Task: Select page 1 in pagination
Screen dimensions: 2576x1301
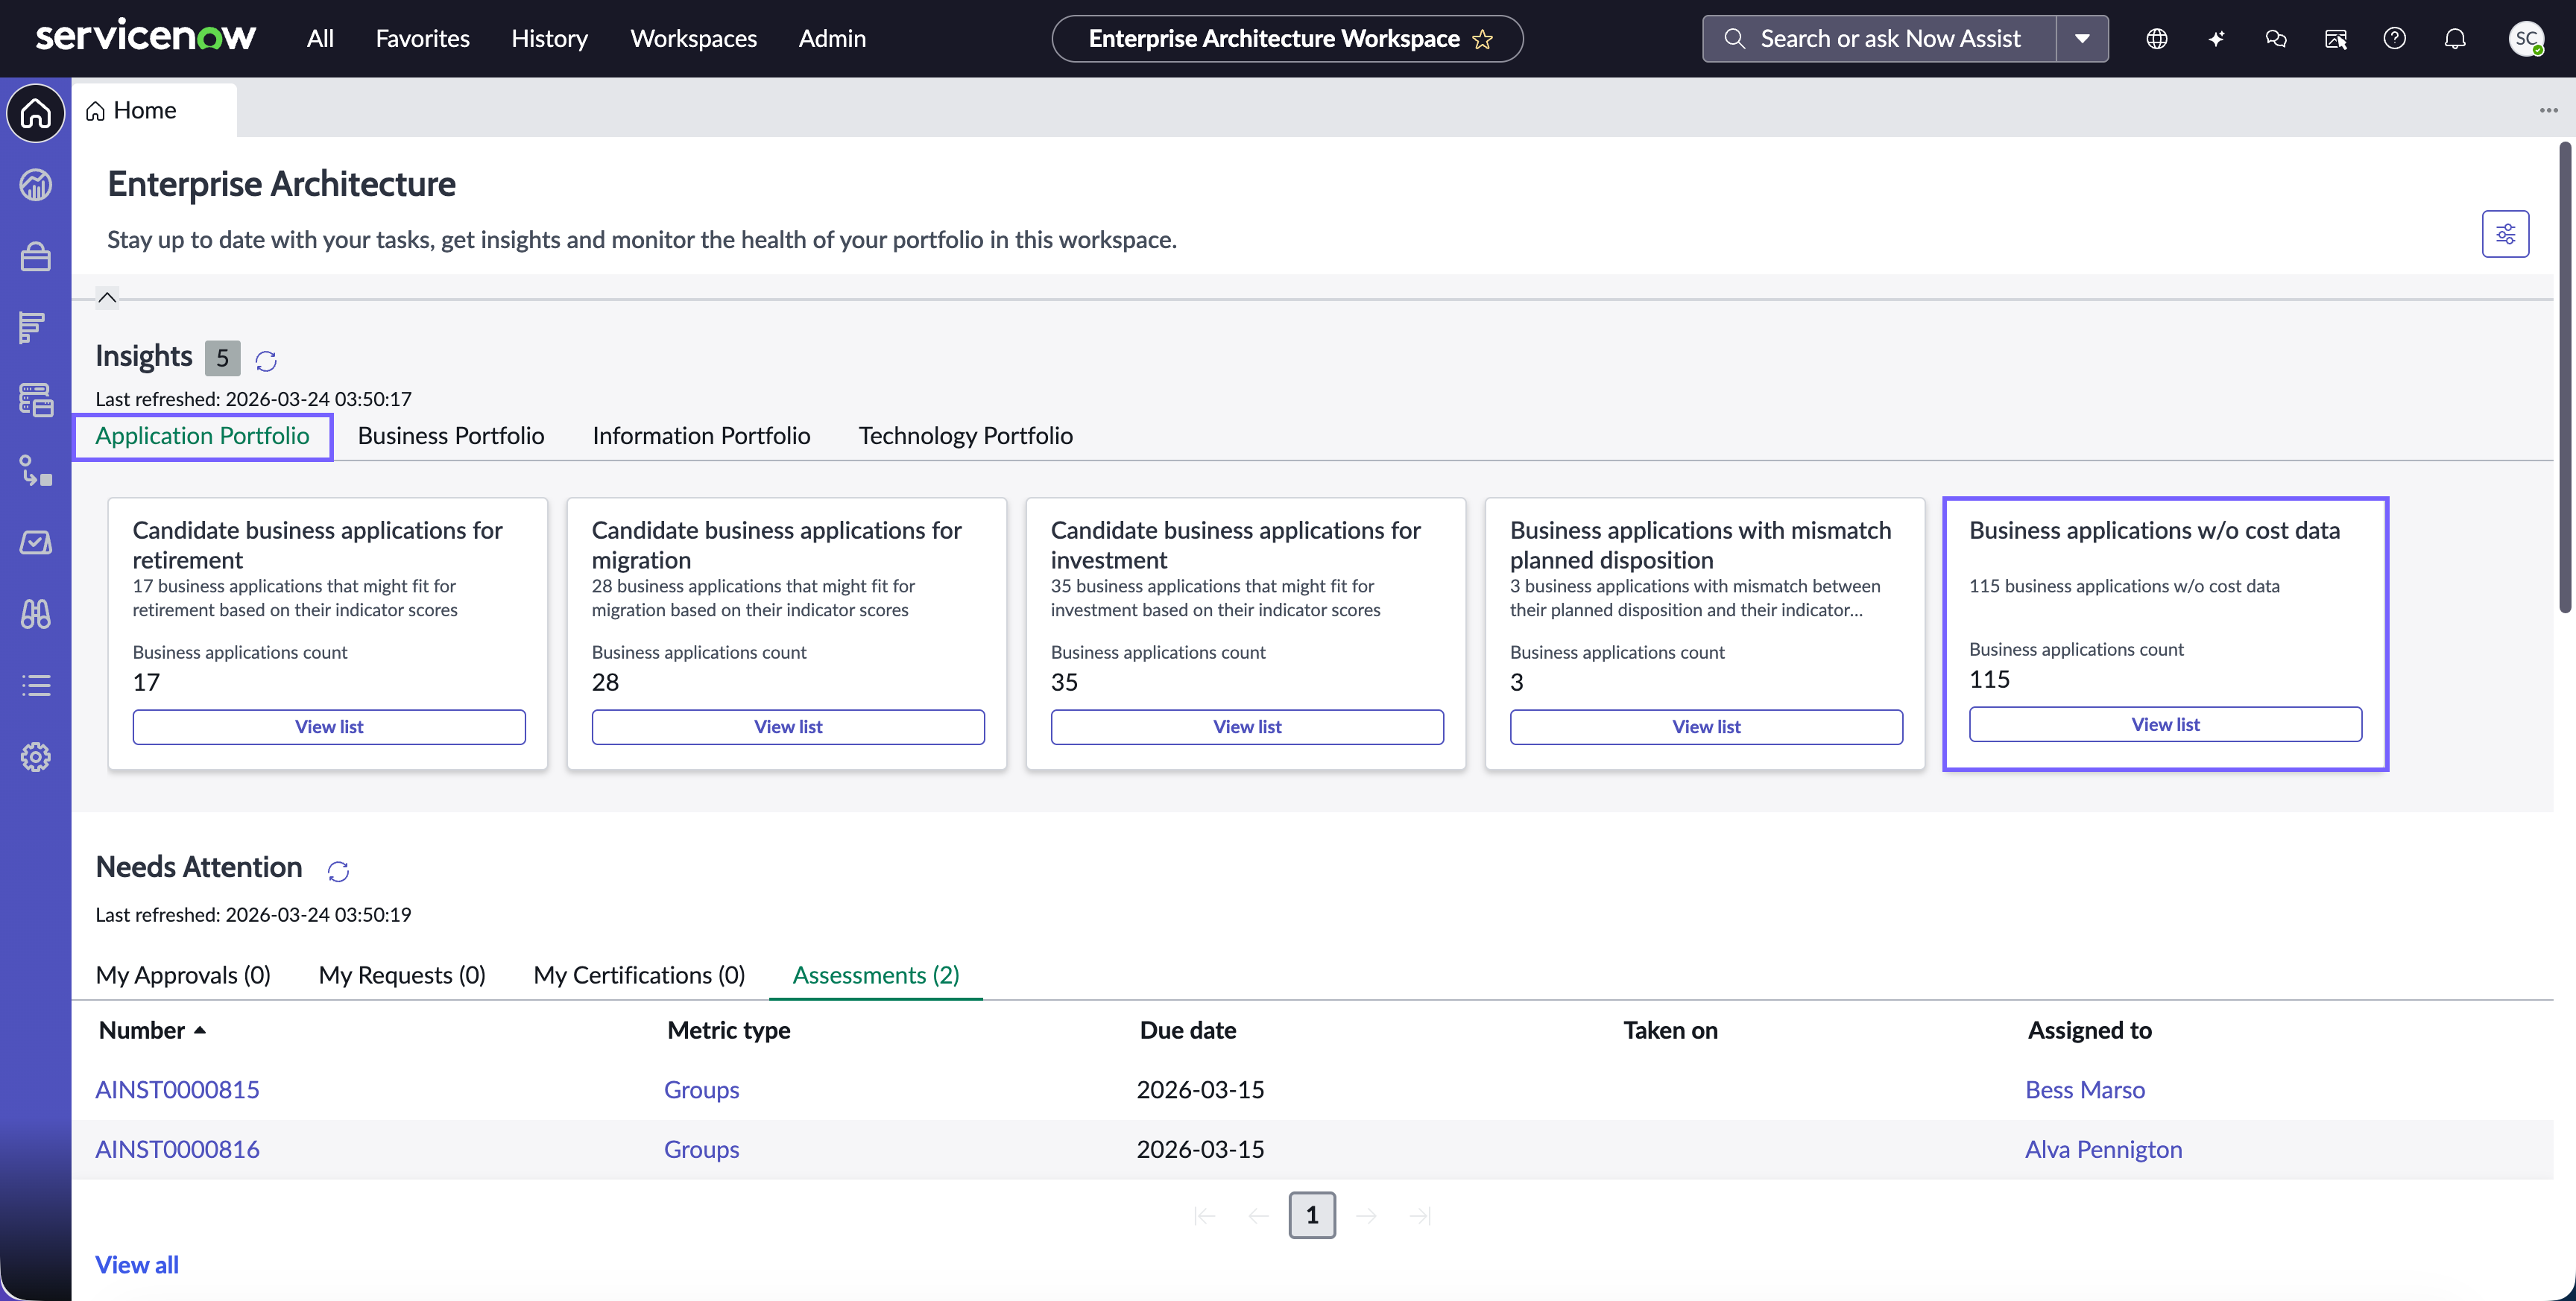Action: 1312,1215
